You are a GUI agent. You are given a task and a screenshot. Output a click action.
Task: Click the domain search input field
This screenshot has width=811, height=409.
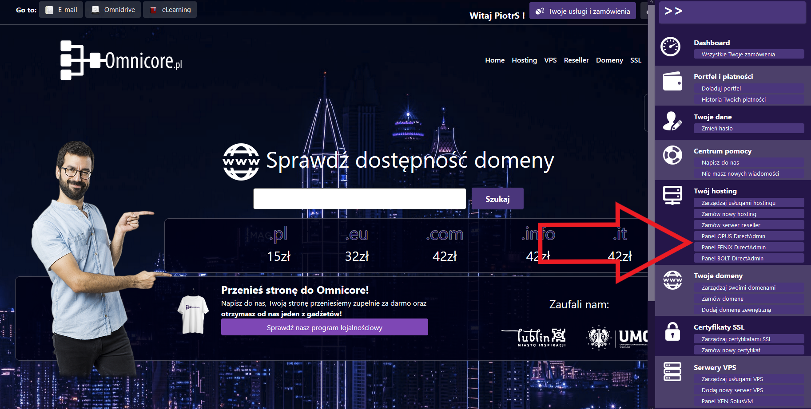click(x=359, y=199)
